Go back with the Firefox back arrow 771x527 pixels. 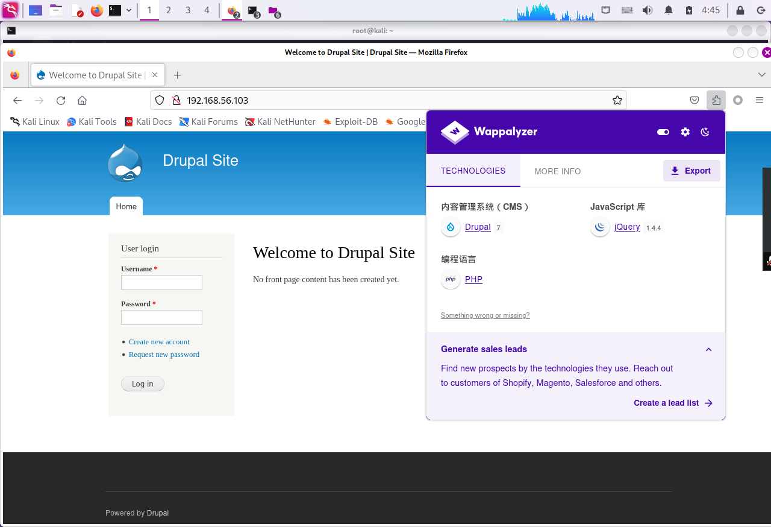point(17,101)
